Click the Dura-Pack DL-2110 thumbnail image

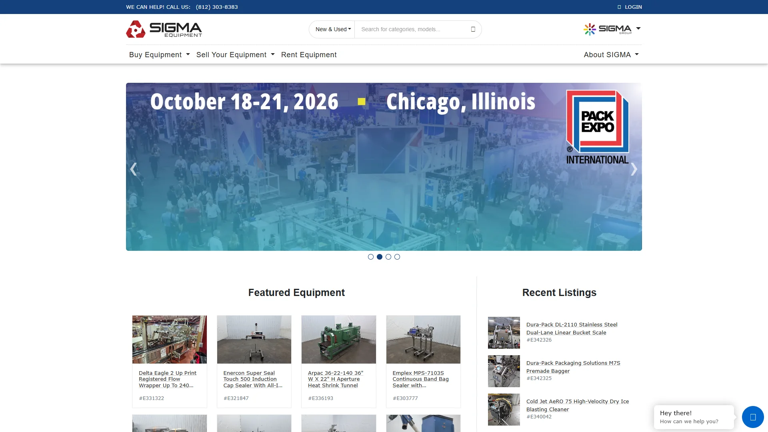504,333
